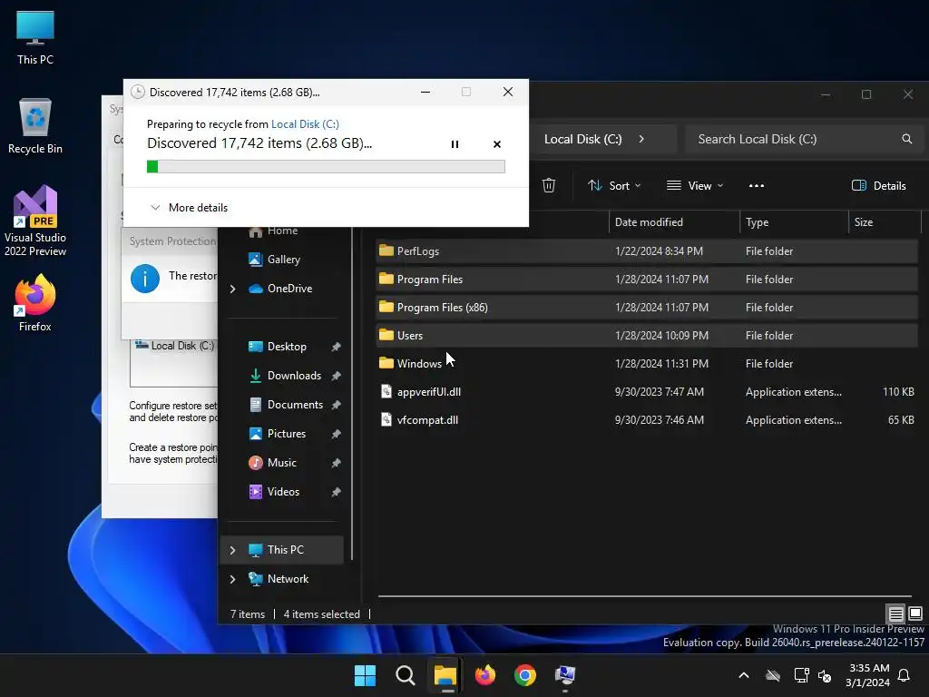The width and height of the screenshot is (929, 697).
Task: Select the Windows folder
Action: (x=646, y=363)
